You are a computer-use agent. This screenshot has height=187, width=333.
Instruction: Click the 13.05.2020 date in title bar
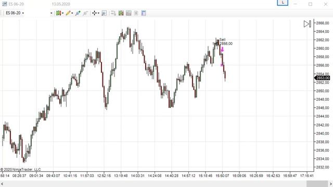(x=61, y=4)
